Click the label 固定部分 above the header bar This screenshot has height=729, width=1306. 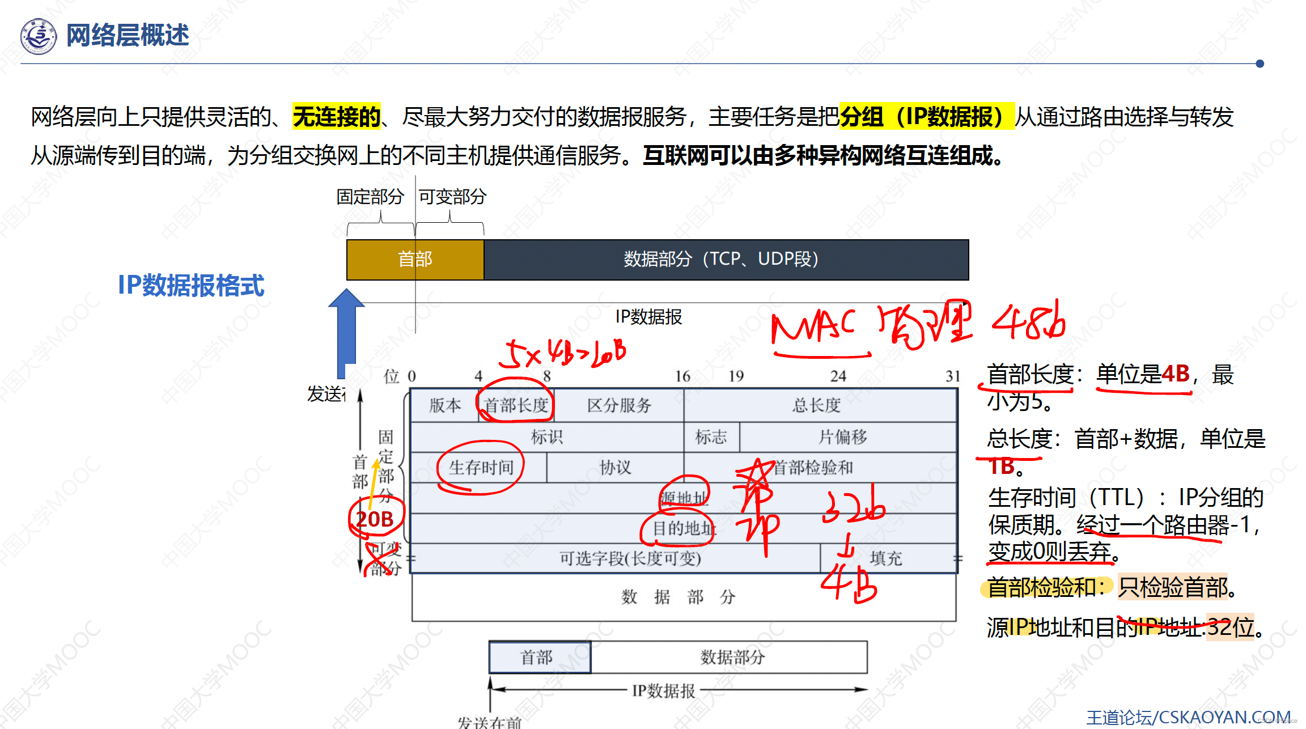[370, 197]
